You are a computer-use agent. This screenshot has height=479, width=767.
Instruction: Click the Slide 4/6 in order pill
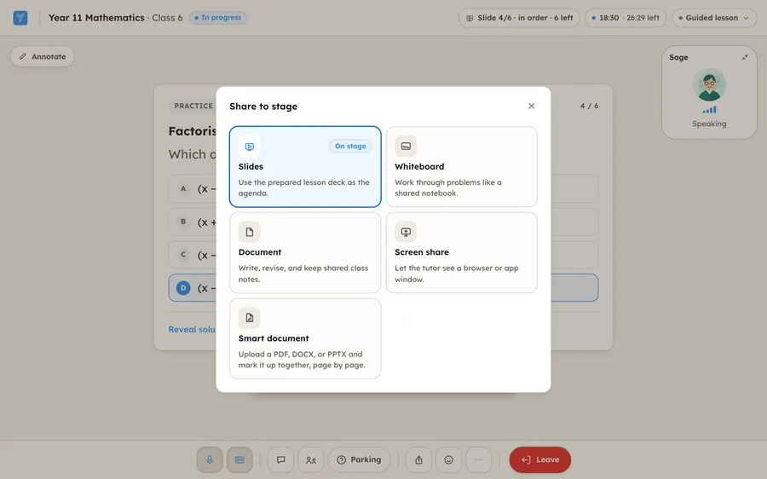point(519,18)
